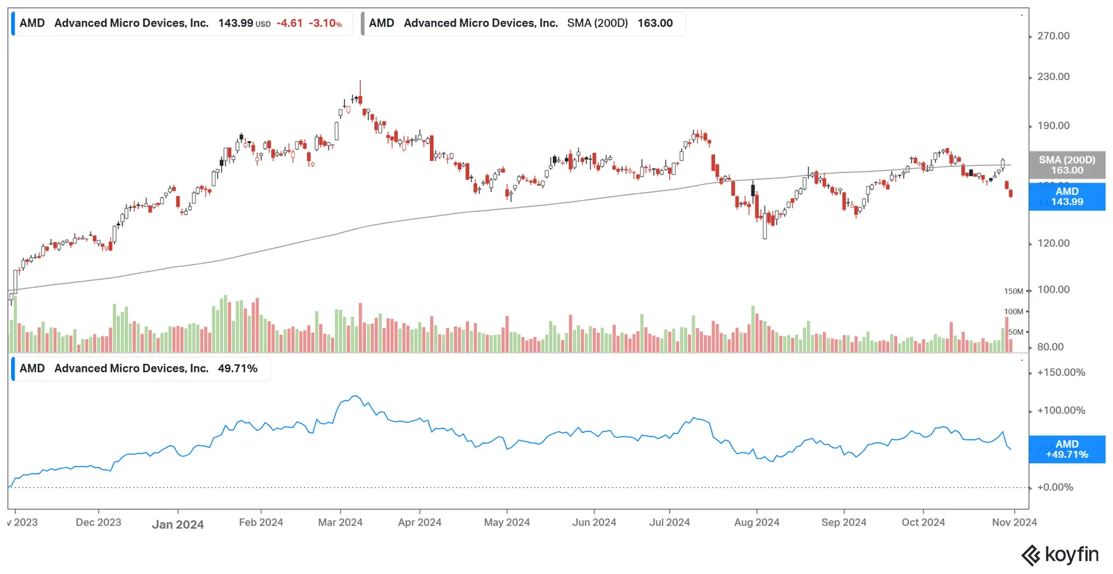Click the 230.00 price axis label

(x=1053, y=77)
